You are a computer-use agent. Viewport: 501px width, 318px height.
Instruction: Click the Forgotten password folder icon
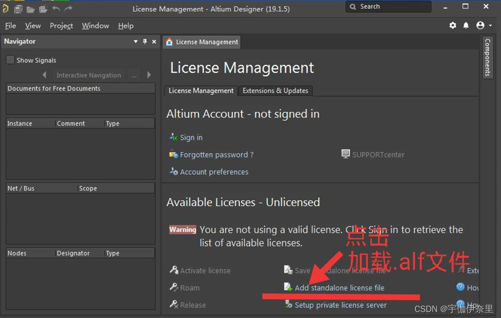[173, 154]
